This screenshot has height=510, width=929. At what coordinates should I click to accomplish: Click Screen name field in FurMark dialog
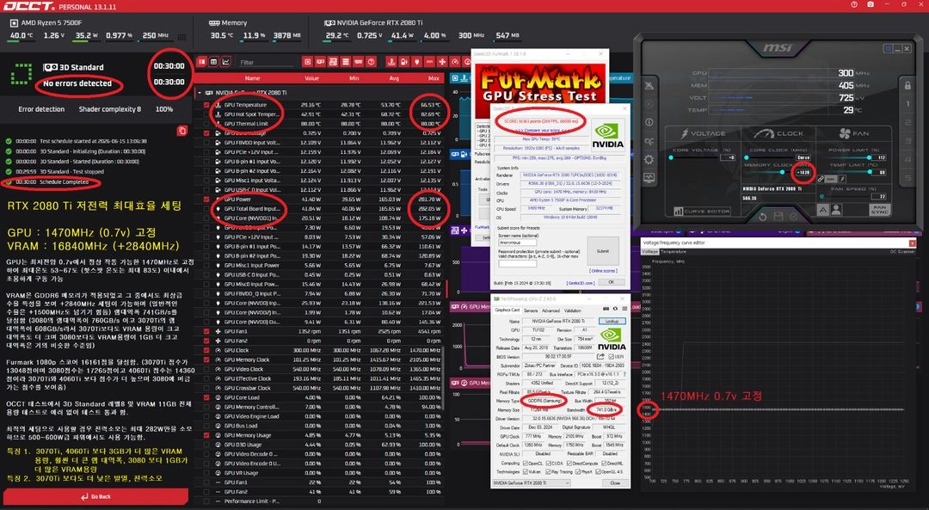pyautogui.click(x=517, y=243)
